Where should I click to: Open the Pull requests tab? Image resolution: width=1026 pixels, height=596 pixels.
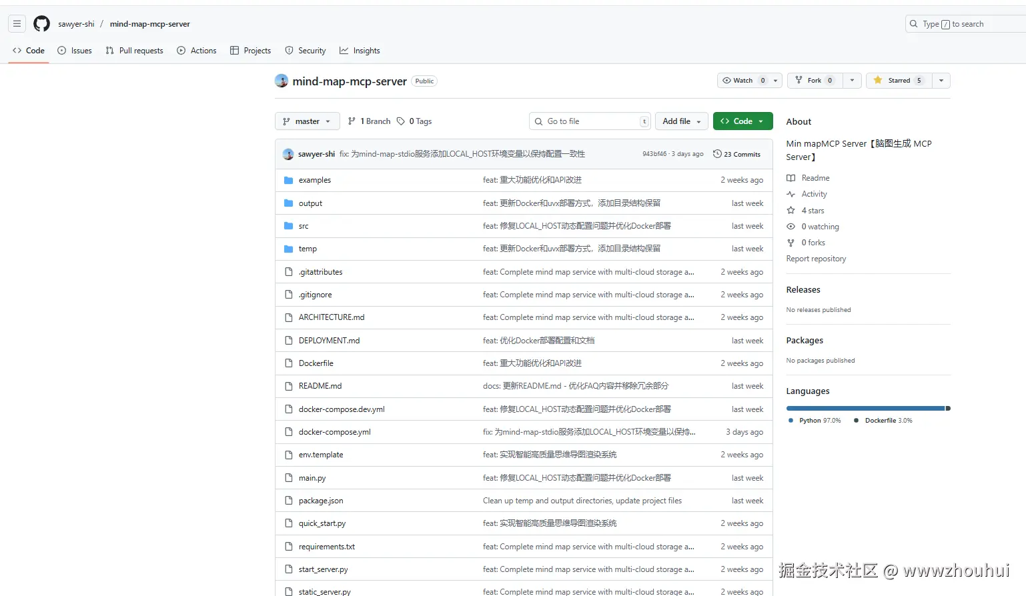click(134, 51)
